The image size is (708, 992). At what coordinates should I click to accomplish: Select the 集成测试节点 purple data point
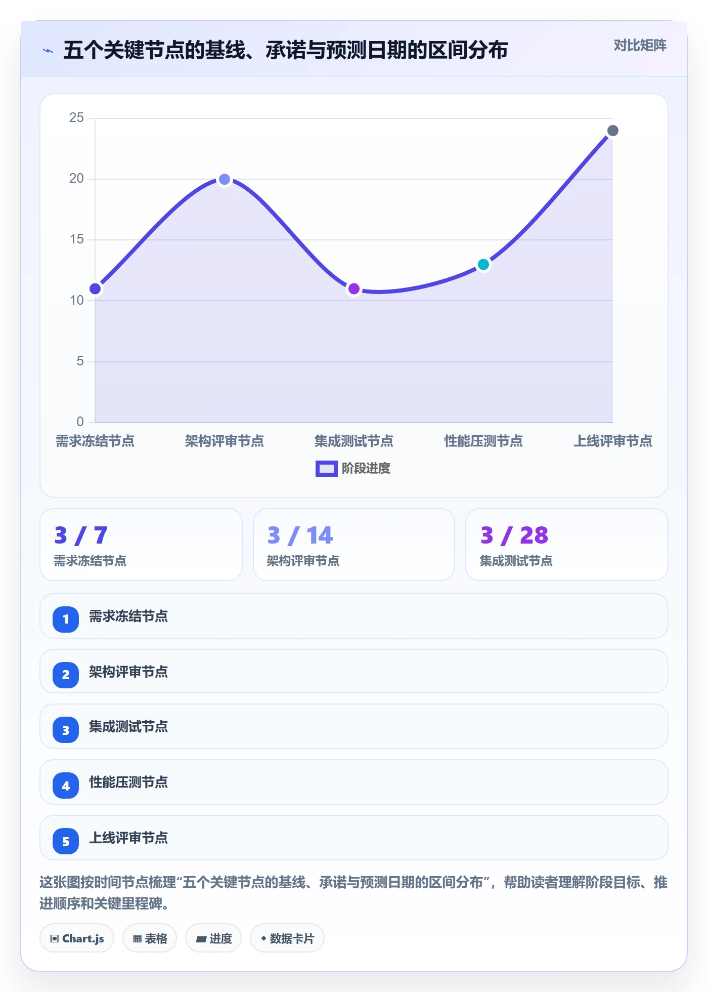point(354,289)
